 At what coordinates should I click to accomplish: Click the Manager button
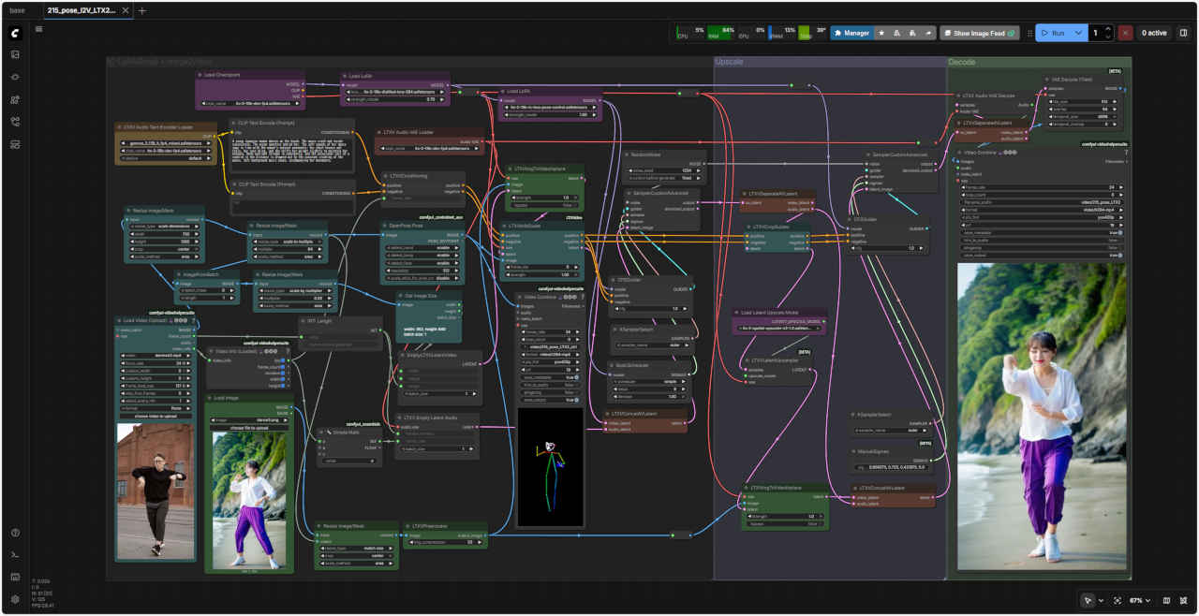tap(851, 33)
